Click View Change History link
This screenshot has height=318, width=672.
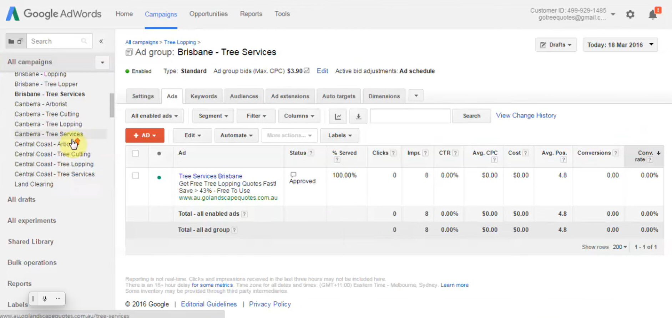pyautogui.click(x=526, y=116)
